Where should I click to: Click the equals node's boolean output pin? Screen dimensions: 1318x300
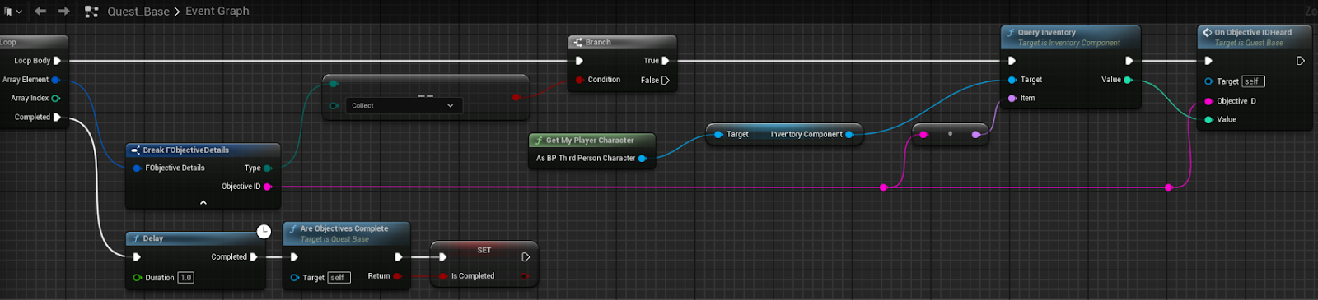point(516,97)
